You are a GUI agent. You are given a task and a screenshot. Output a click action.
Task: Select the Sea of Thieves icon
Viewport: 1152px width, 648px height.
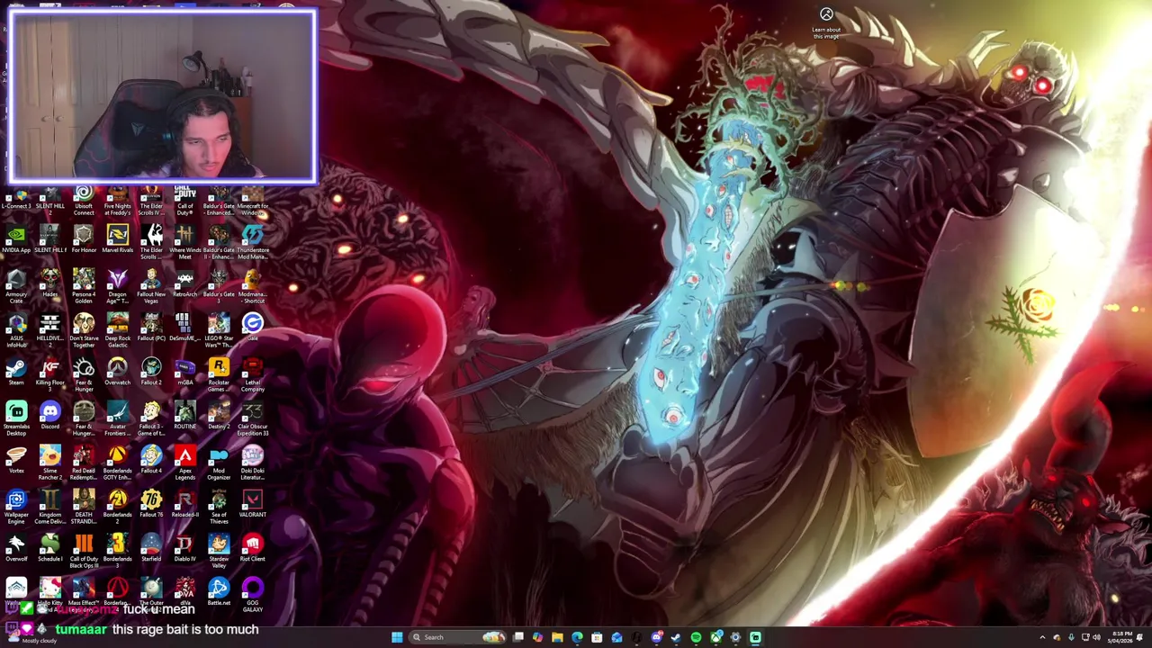[219, 508]
